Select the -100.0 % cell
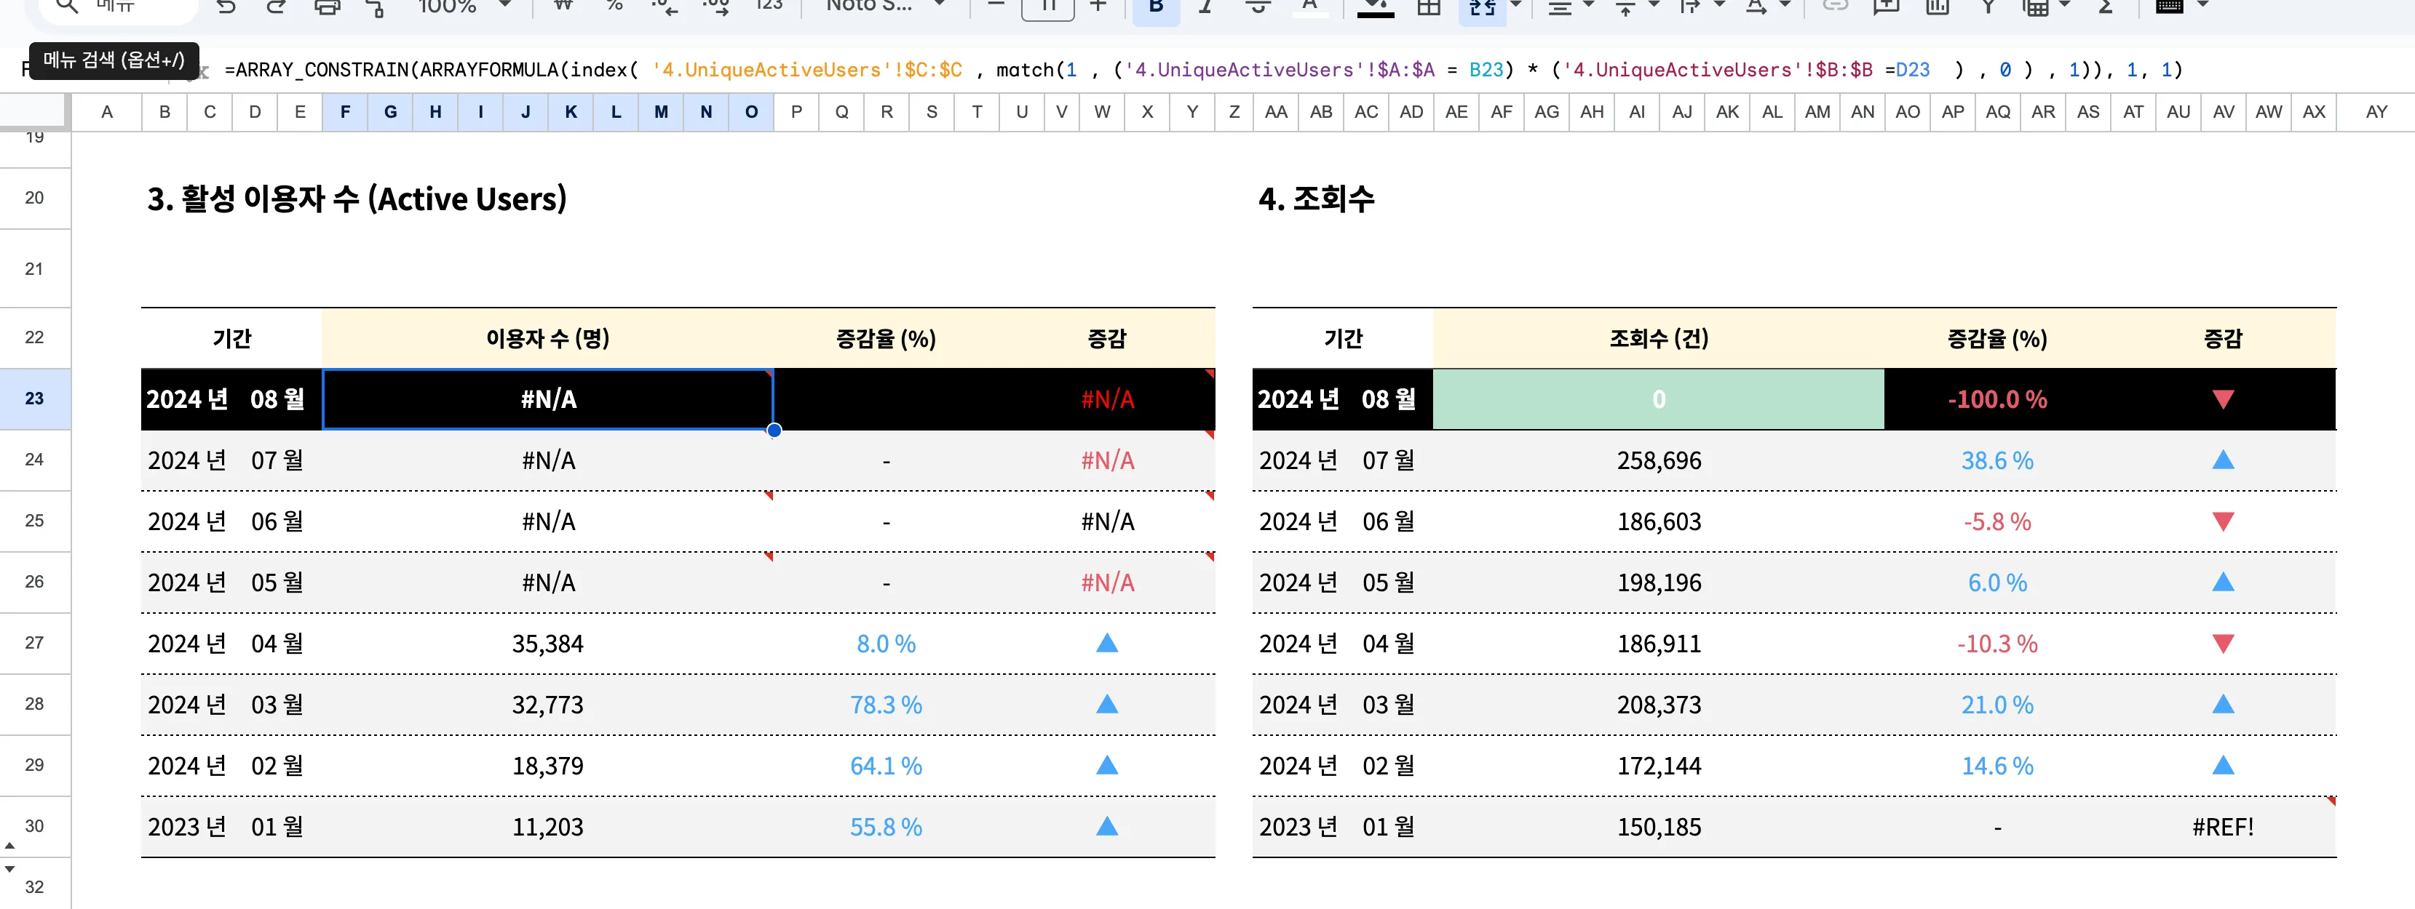 [x=1997, y=399]
